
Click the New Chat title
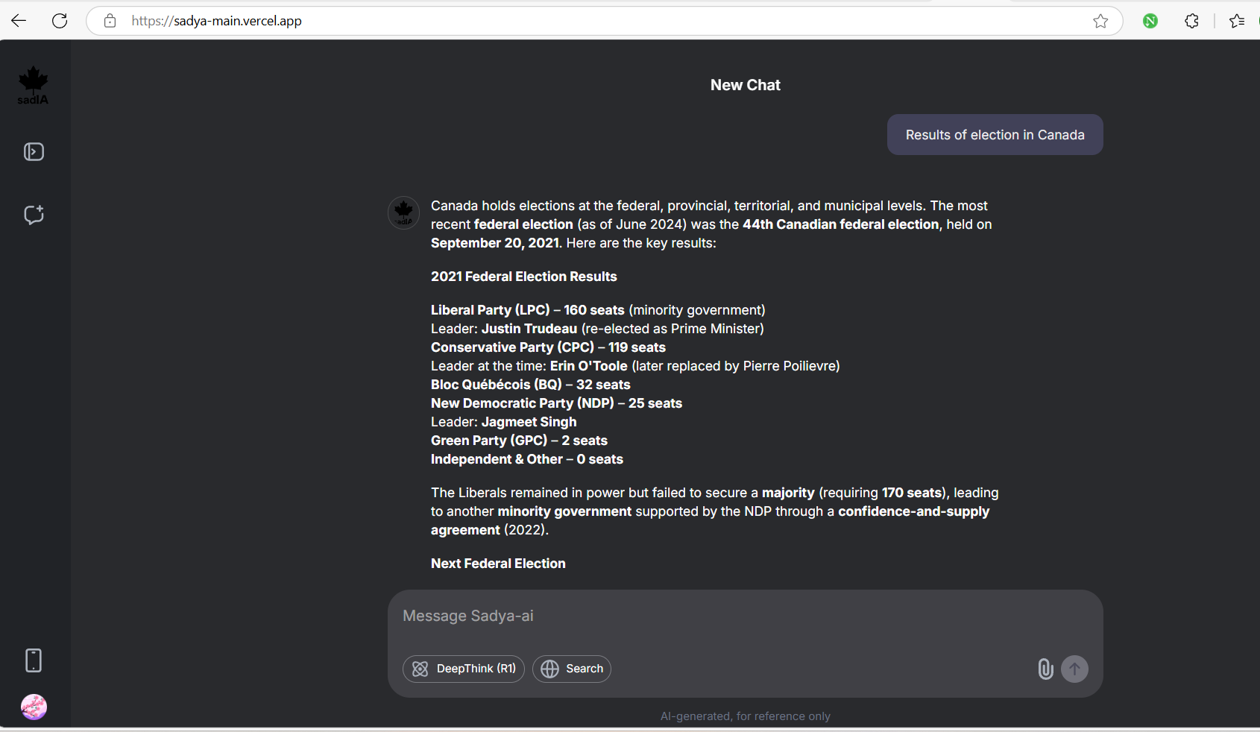click(745, 85)
